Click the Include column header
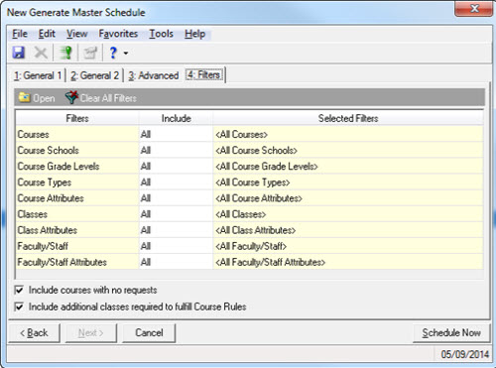This screenshot has width=496, height=368. coord(176,118)
